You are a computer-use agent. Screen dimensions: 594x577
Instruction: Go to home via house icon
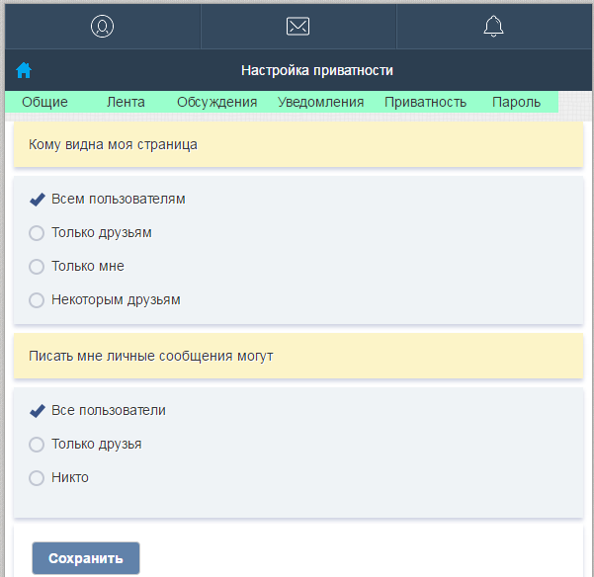pyautogui.click(x=24, y=70)
